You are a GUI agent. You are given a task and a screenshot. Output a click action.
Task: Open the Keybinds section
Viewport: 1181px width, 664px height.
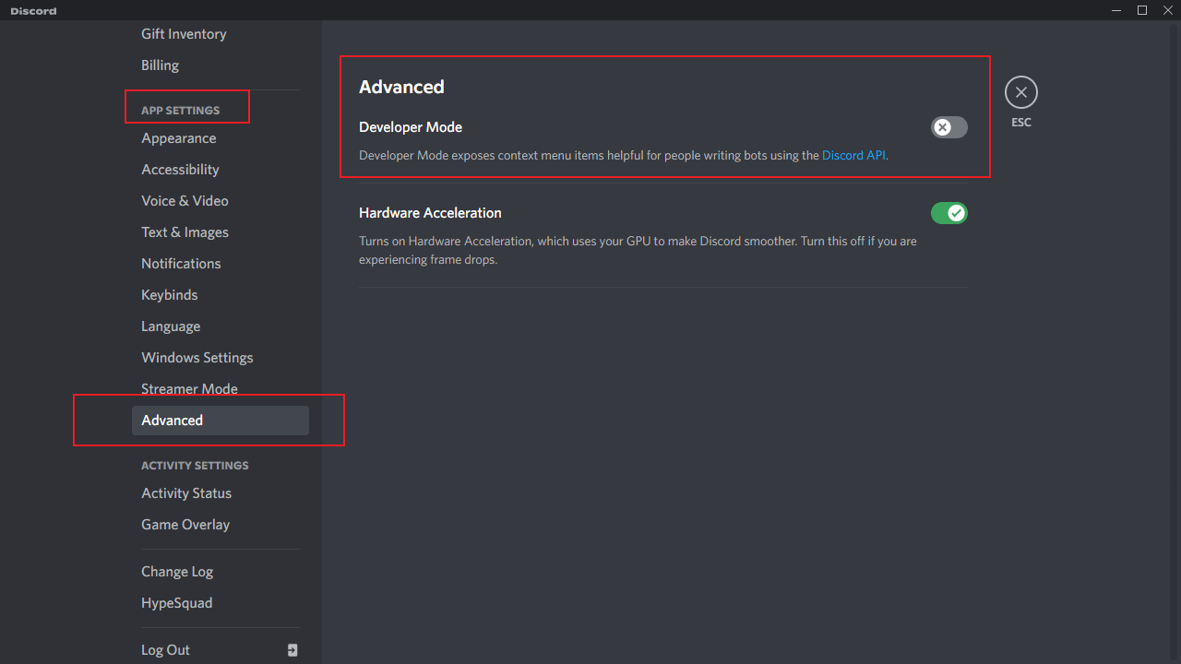(170, 295)
